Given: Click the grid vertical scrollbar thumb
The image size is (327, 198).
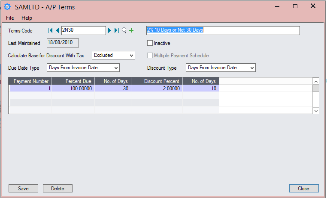Looking at the screenshot, I should pos(316,88).
